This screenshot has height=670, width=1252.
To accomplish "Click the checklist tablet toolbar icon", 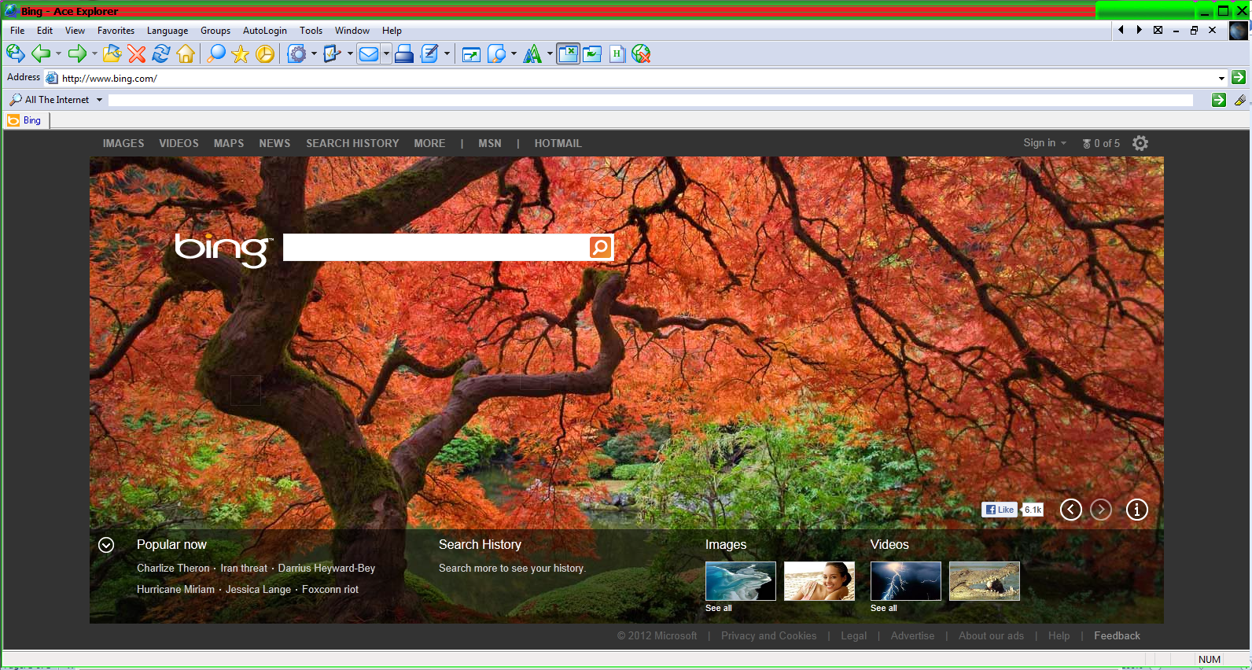I will [333, 53].
